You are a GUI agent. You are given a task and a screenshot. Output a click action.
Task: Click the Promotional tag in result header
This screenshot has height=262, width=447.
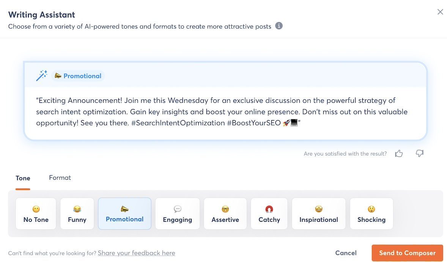pyautogui.click(x=78, y=76)
